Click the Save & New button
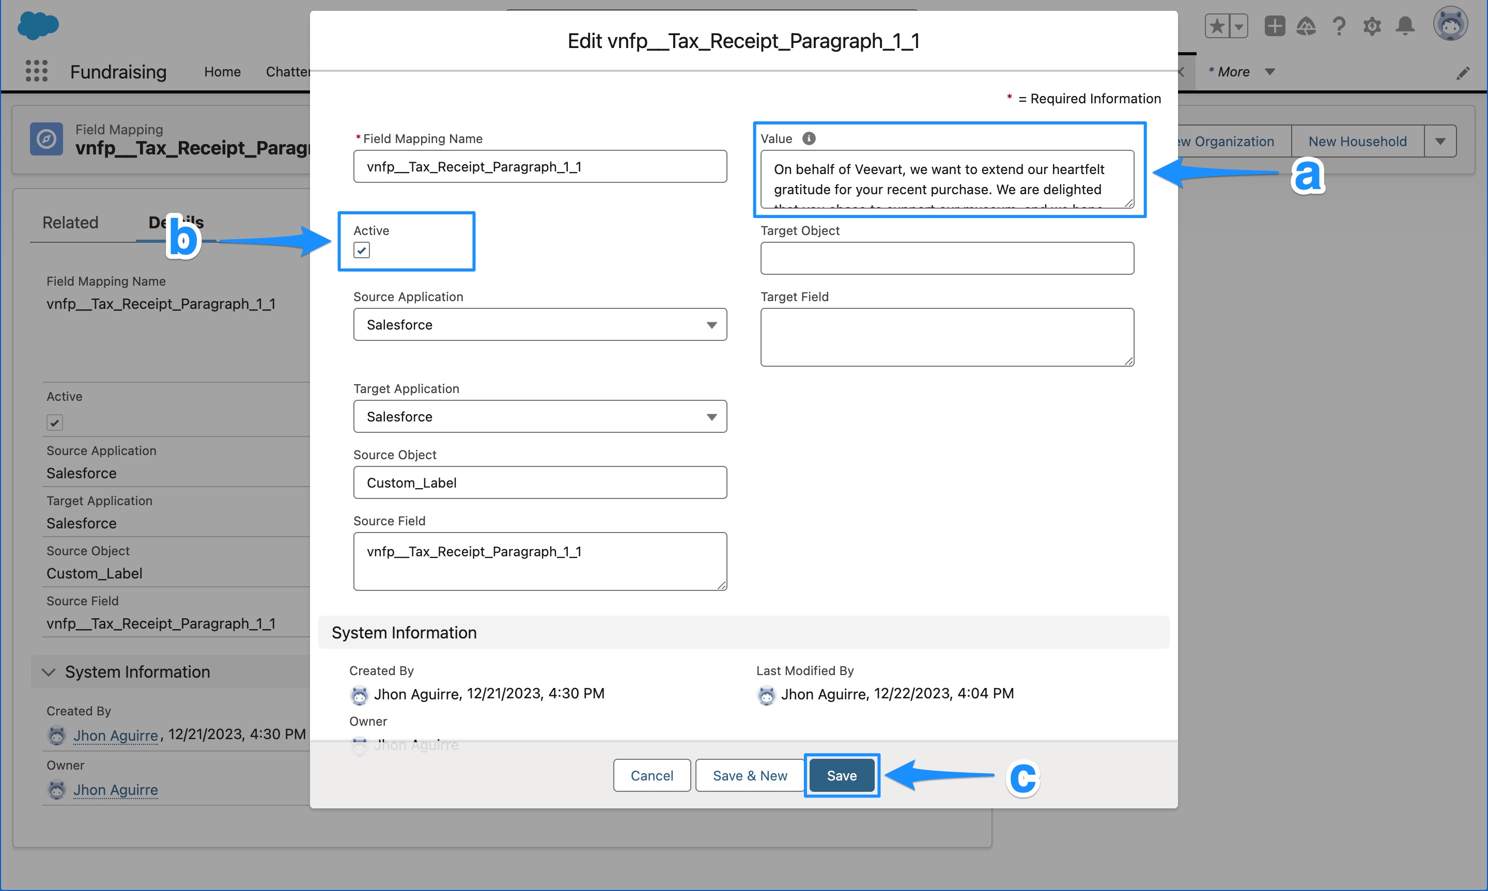This screenshot has width=1488, height=891. (x=749, y=775)
